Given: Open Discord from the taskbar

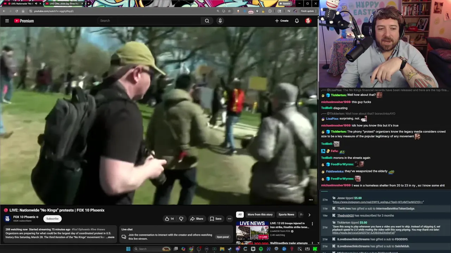Looking at the screenshot, I should pyautogui.click(x=237, y=249).
